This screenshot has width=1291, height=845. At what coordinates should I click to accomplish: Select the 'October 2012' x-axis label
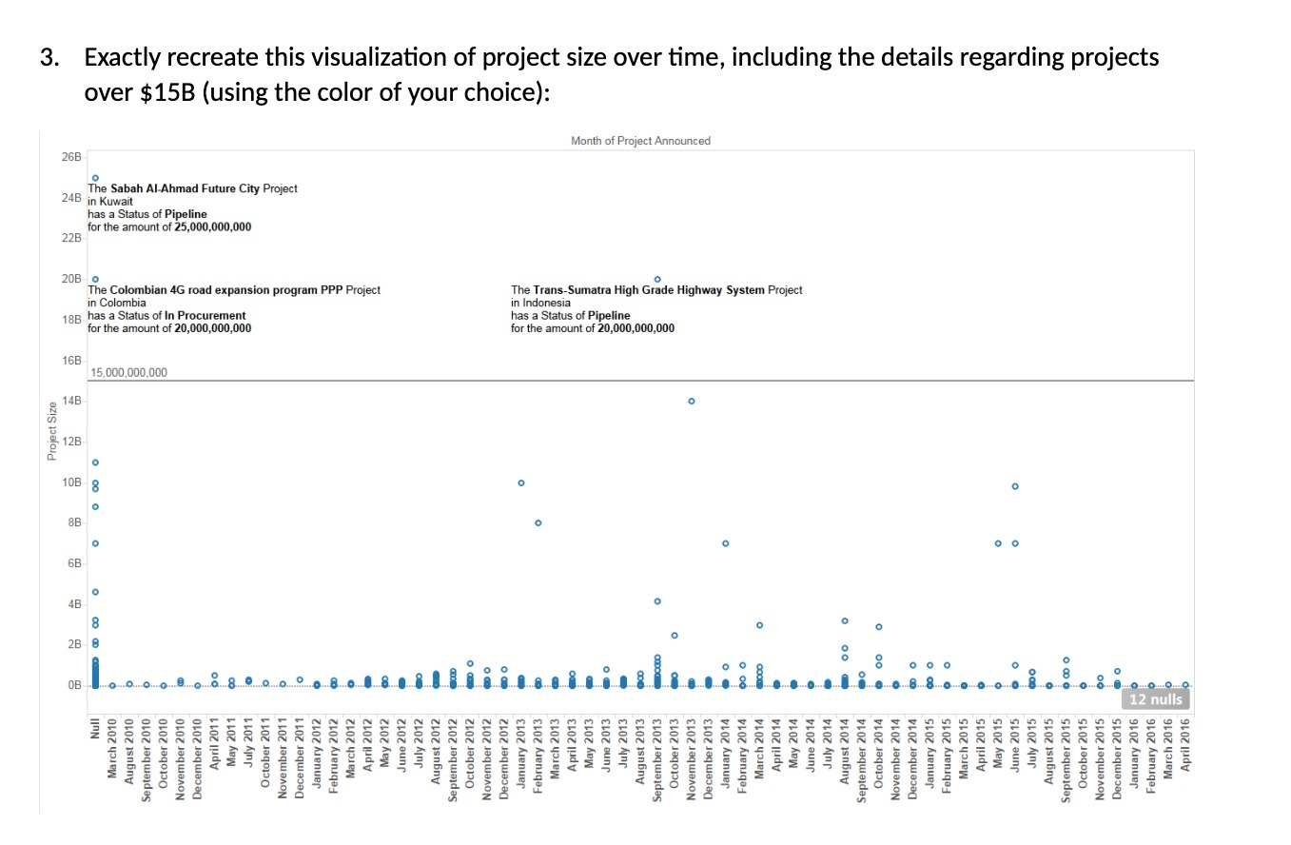tap(470, 754)
